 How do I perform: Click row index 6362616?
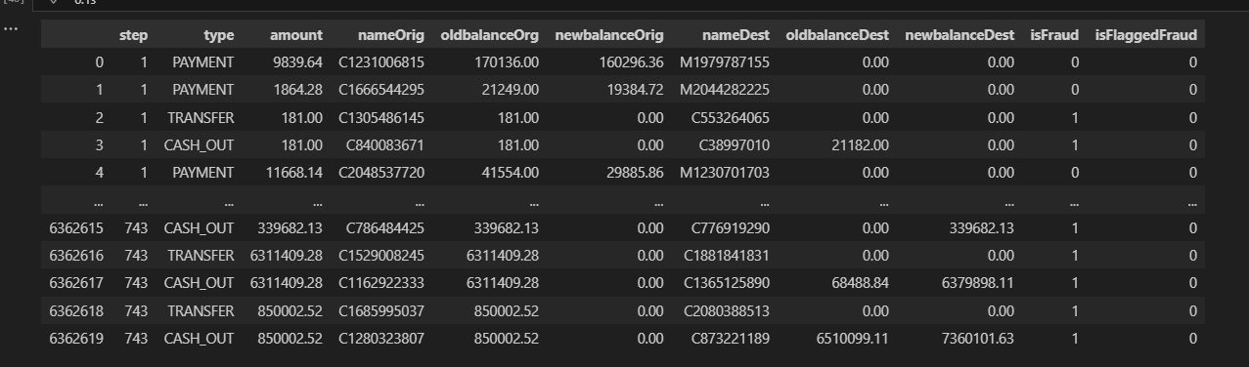coord(76,256)
